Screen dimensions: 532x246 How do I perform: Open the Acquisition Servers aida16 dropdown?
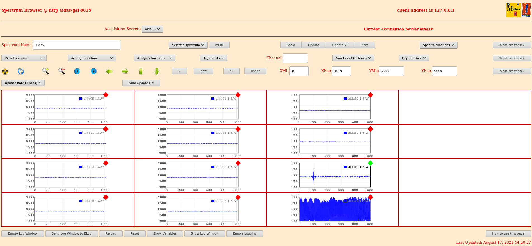[152, 29]
